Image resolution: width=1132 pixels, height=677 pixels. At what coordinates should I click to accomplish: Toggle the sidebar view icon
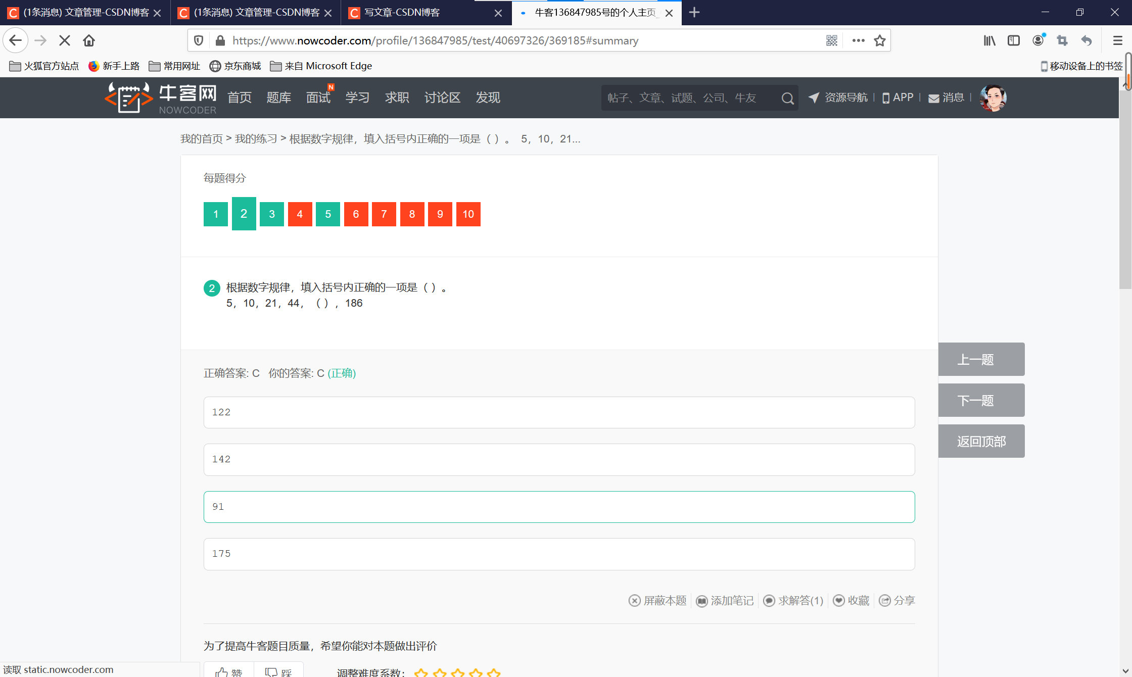click(1014, 40)
